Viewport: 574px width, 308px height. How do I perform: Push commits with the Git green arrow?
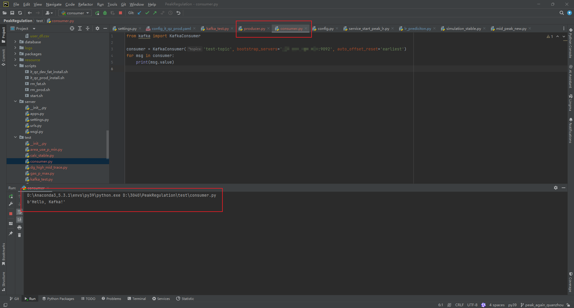pos(155,13)
